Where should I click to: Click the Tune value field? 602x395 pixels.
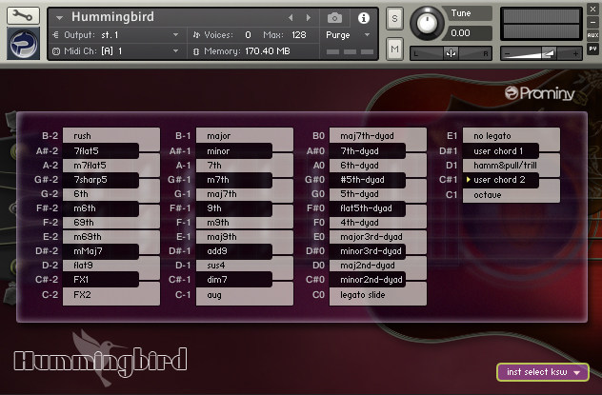click(x=467, y=33)
